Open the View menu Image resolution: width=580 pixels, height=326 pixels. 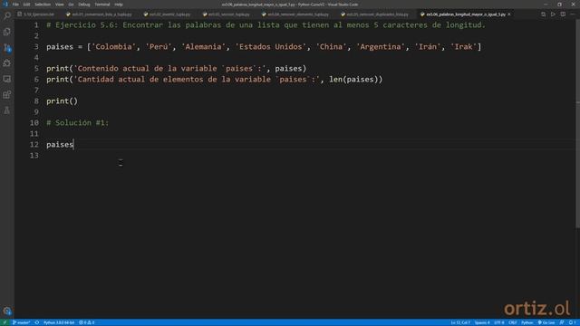(x=59, y=5)
